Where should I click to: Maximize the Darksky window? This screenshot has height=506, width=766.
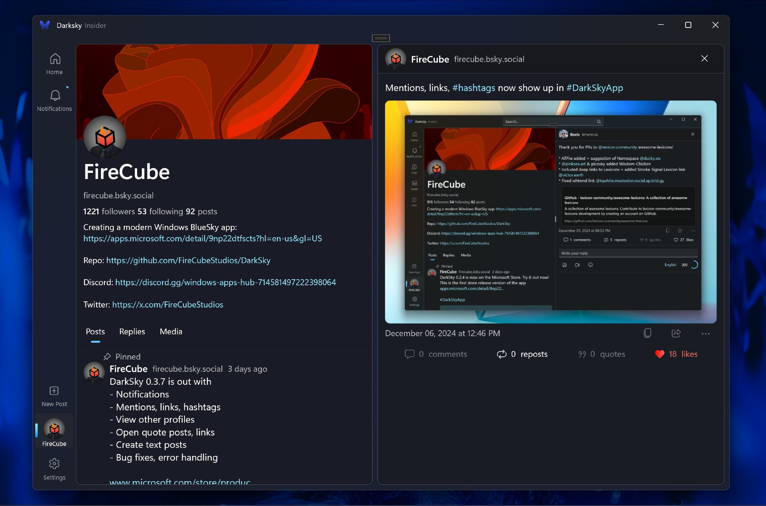pos(688,25)
